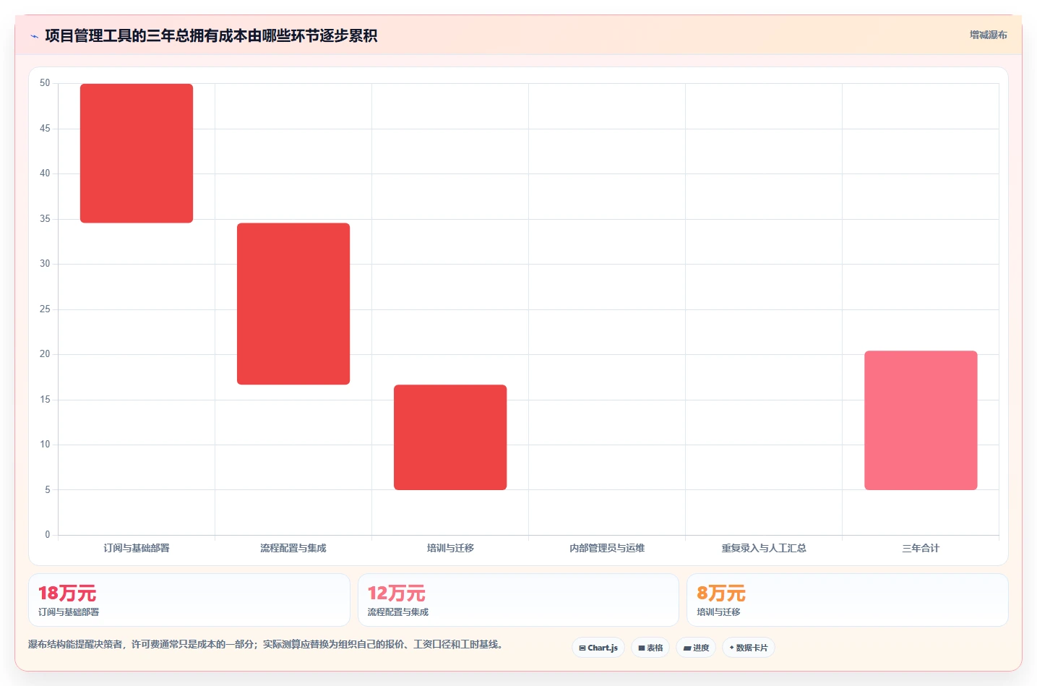The image size is (1037, 686).
Task: Click the 数据卡片 tag pill
Action: click(749, 648)
